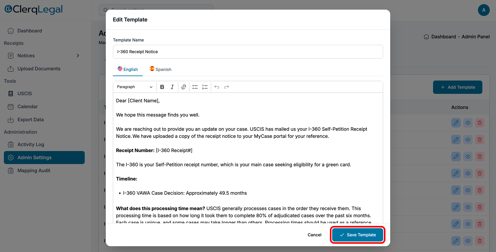Expand the Notices submenu chevron
The height and width of the screenshot is (252, 496).
(78, 56)
